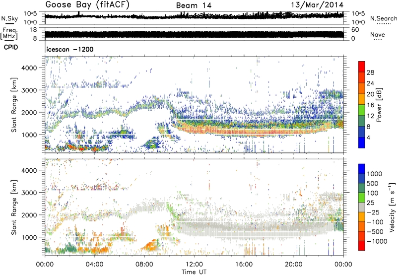Click the 18 label on the frequency axis

tap(33, 30)
